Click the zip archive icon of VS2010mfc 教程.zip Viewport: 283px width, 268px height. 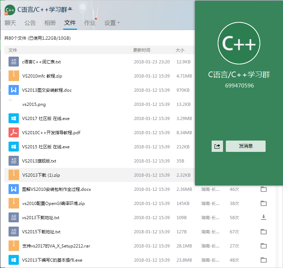14,76
